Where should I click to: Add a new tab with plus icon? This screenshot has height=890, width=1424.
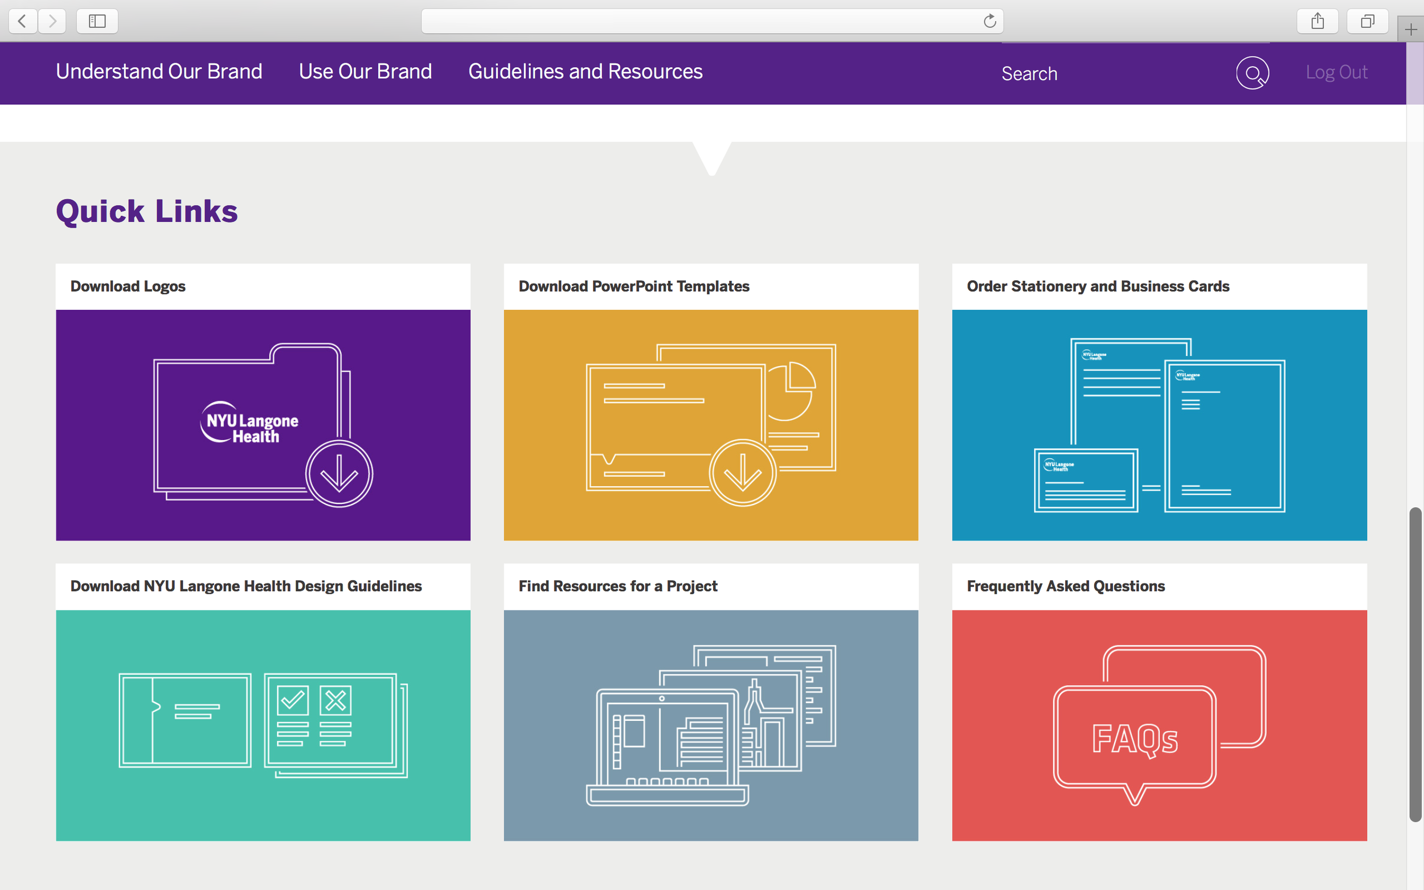tap(1411, 29)
